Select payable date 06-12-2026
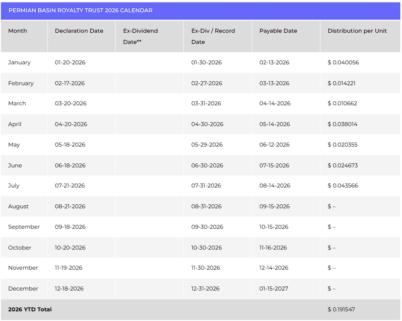 (x=274, y=145)
